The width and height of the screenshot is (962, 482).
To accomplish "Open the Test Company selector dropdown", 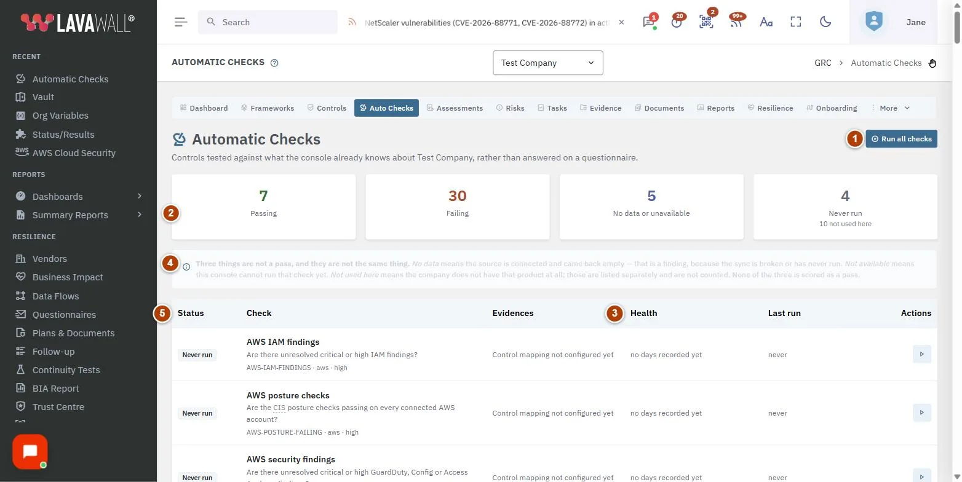I will [x=548, y=63].
